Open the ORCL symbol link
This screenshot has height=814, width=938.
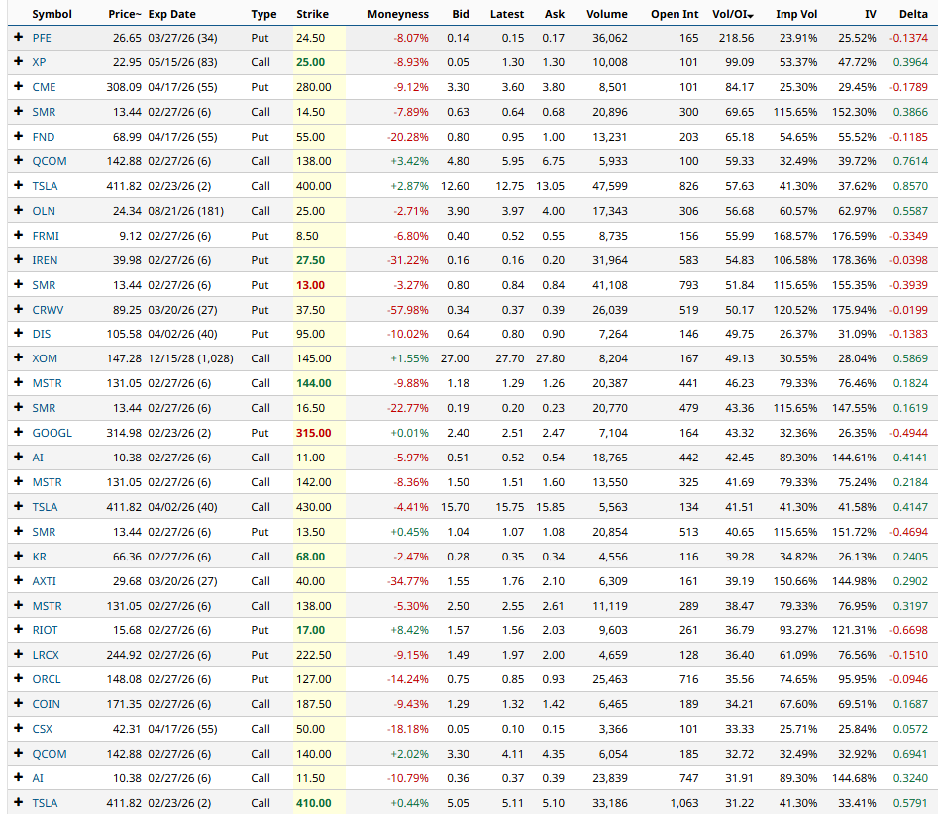(x=47, y=679)
